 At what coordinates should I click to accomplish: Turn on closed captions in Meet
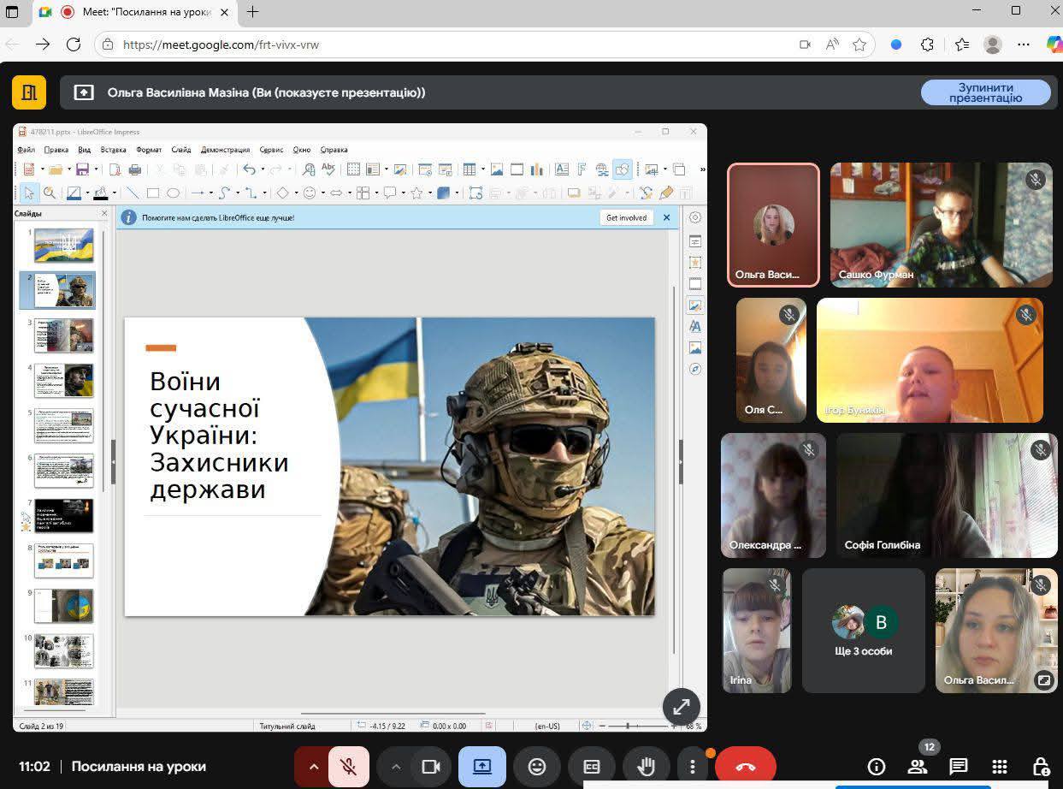point(592,767)
